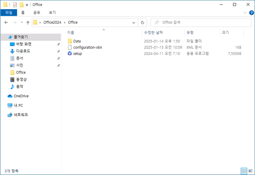Click the configuration-x64 file name
Screen dimensions: 255x175
pyautogui.click(x=87, y=48)
